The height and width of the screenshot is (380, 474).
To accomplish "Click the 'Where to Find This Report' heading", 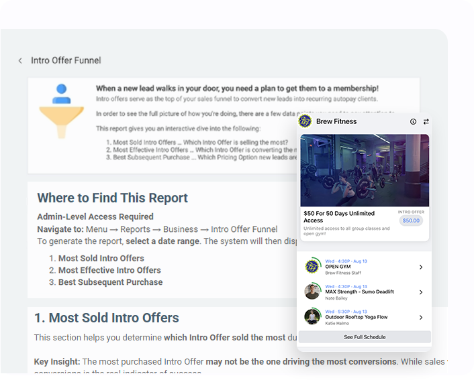I will pos(112,198).
